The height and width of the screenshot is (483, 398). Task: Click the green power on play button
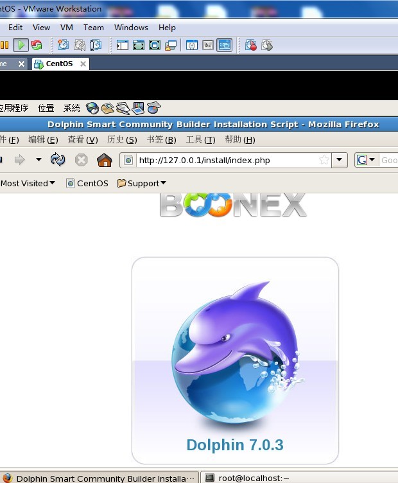(x=21, y=45)
